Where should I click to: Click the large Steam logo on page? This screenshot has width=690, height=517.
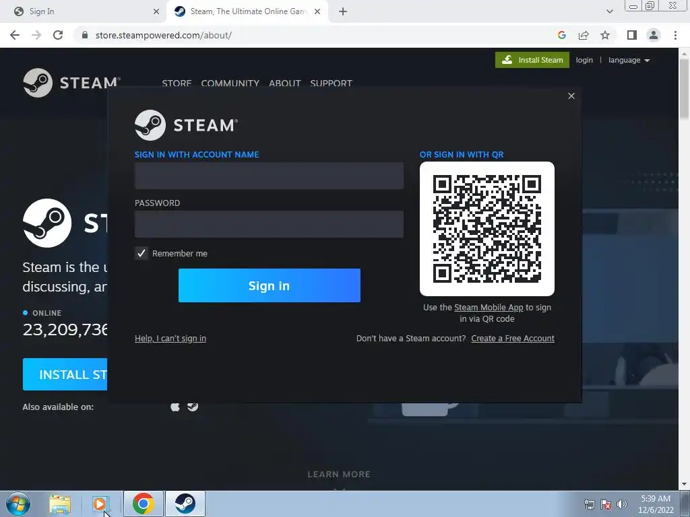[47, 223]
